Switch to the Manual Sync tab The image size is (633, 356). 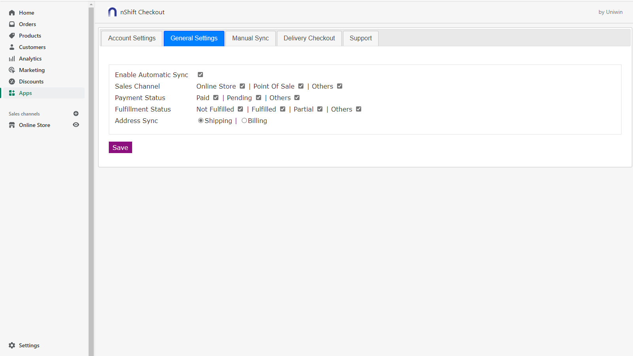pyautogui.click(x=250, y=38)
